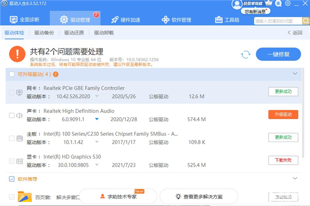
Task: Click the 求助技术专家 button
Action: click(x=118, y=197)
